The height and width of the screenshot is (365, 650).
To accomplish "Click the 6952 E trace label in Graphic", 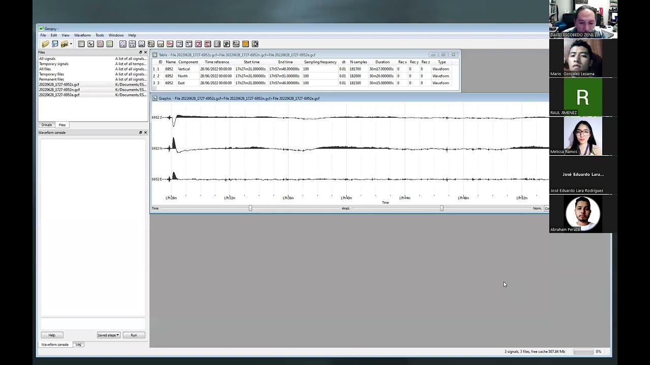I will 156,179.
